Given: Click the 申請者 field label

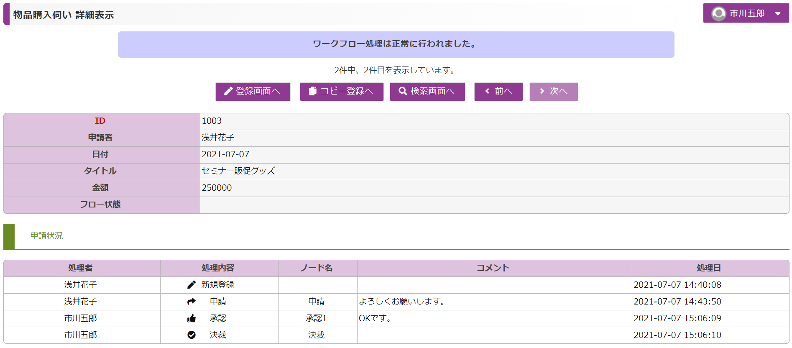Looking at the screenshot, I should (x=100, y=138).
